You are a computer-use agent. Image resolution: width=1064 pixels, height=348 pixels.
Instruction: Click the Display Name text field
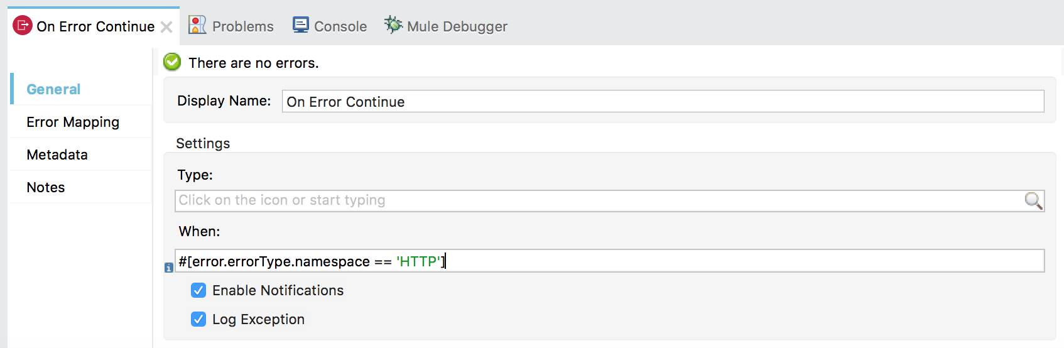662,102
